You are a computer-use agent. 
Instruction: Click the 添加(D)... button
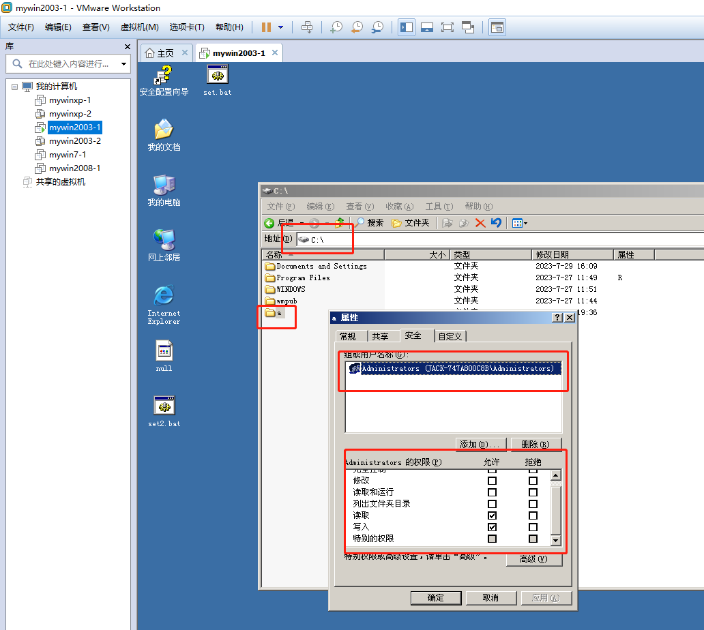(x=480, y=445)
